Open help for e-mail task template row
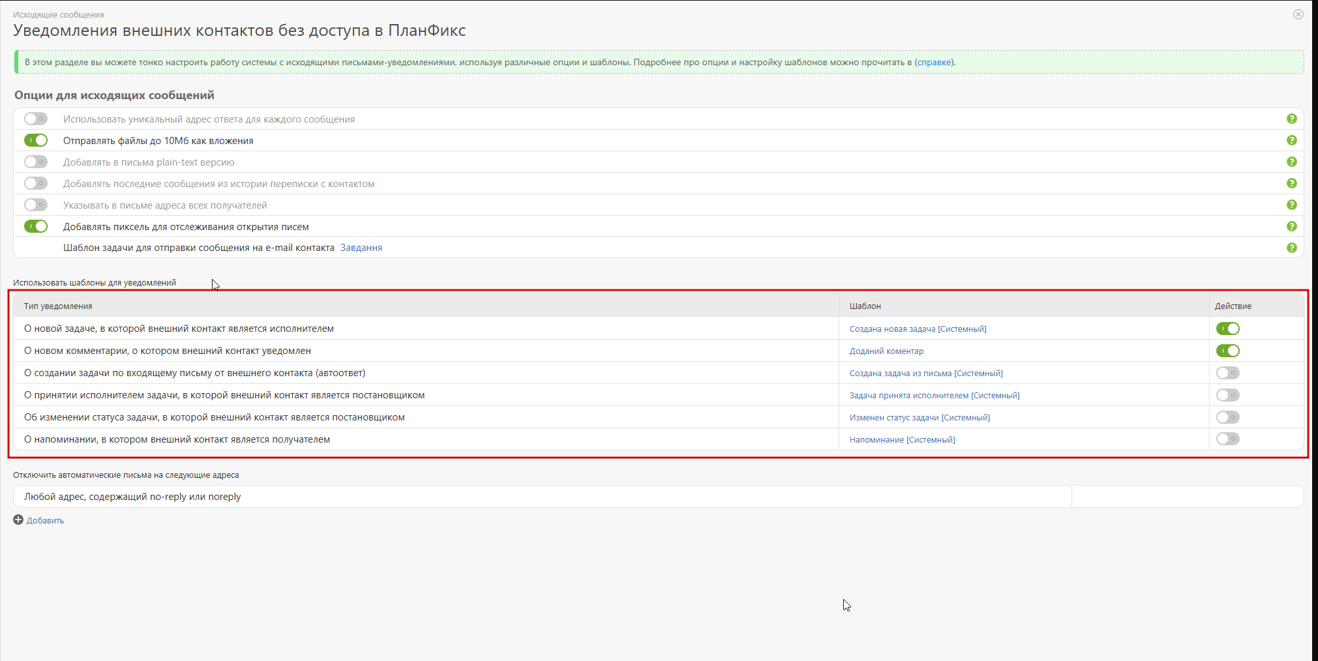 point(1291,248)
